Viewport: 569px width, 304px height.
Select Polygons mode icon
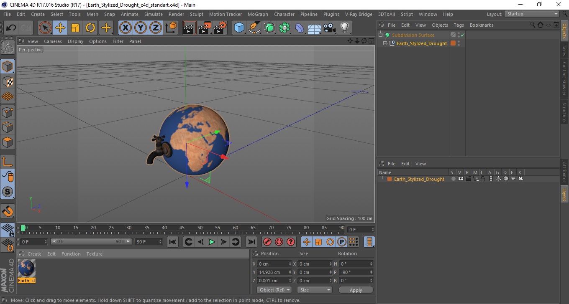[8, 142]
